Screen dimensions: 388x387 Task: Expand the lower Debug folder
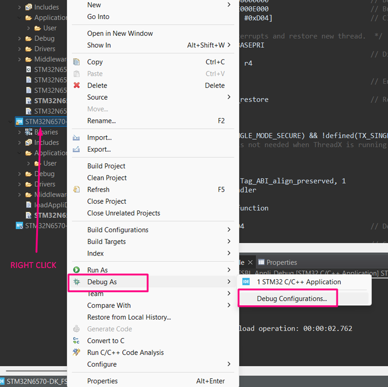(x=19, y=174)
